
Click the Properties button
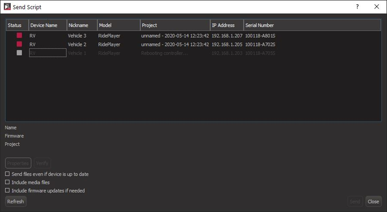(x=18, y=163)
